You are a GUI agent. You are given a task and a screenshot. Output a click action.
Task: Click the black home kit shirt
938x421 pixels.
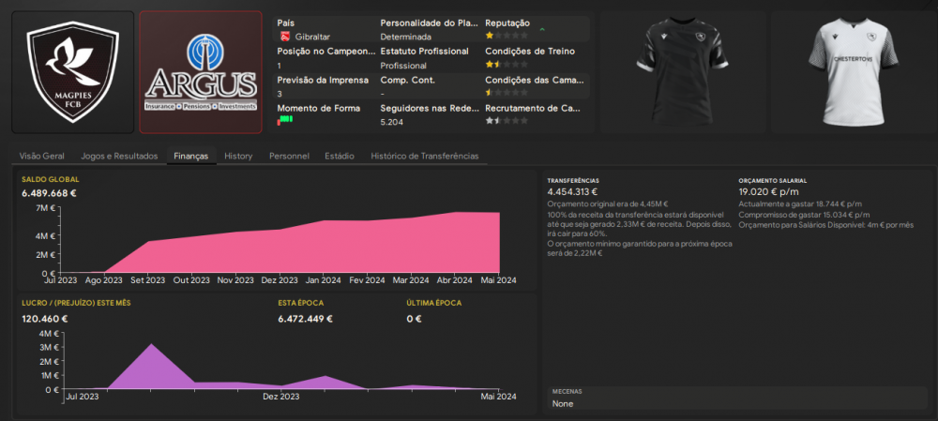(x=681, y=72)
